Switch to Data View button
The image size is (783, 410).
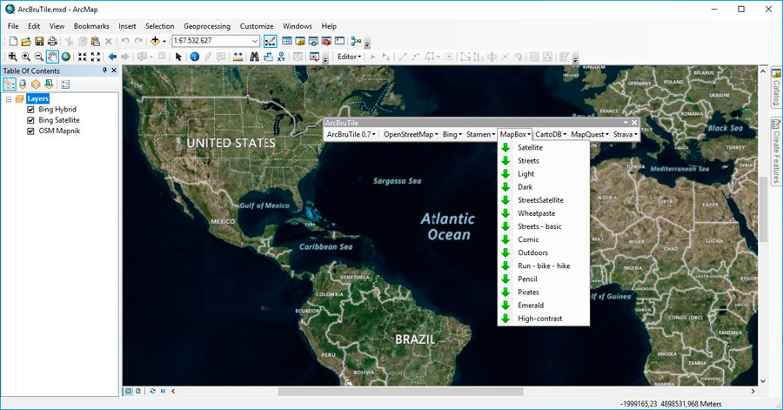[x=129, y=391]
